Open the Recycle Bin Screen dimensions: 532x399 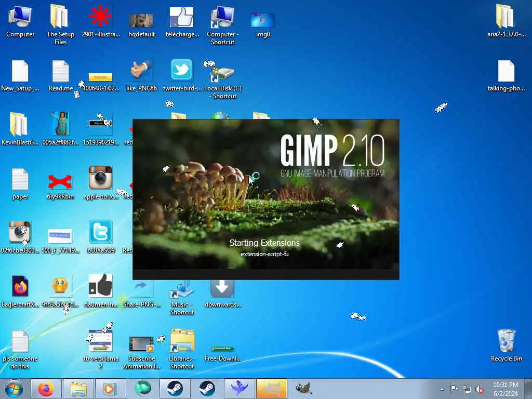point(506,345)
